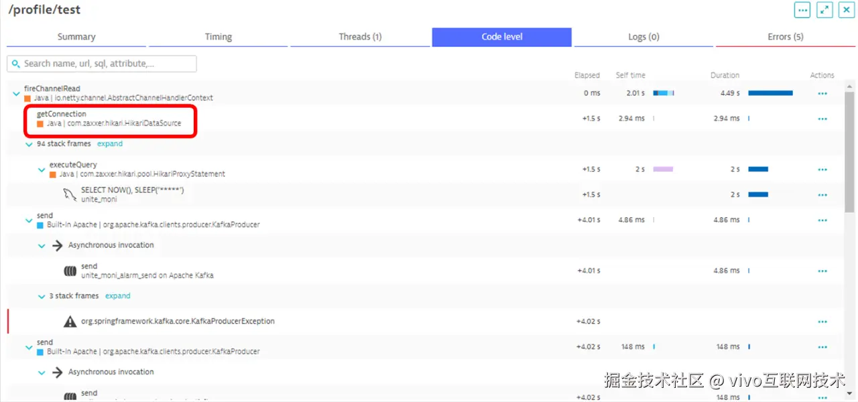The height and width of the screenshot is (402, 858).
Task: Close the /profile/test panel
Action: [x=846, y=10]
